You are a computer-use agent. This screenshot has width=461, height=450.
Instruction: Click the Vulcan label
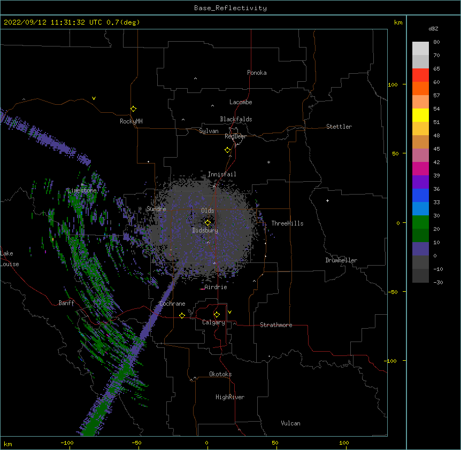(290, 423)
